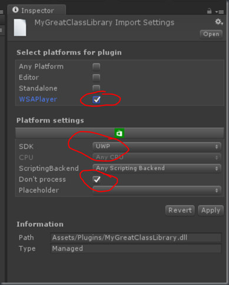
Task: Open the SDK dropdown showing UWP
Action: pyautogui.click(x=157, y=147)
